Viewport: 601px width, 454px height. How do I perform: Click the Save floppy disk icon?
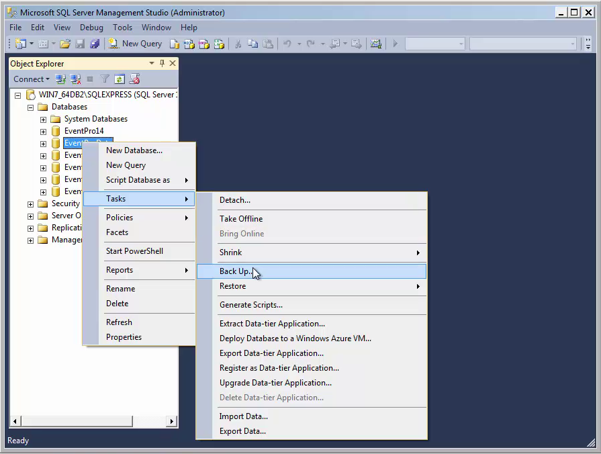click(x=80, y=44)
